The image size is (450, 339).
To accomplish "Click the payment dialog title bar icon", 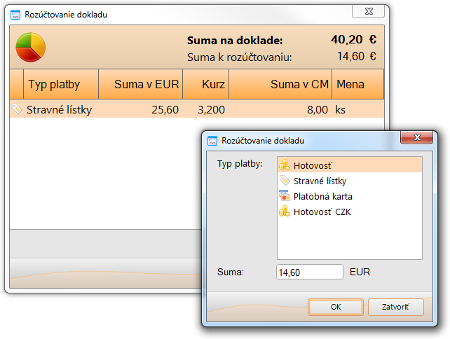I will (212, 141).
